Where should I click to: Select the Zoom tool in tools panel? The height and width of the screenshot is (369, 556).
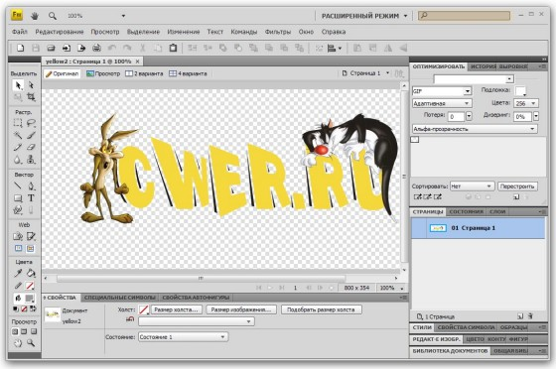click(31, 343)
